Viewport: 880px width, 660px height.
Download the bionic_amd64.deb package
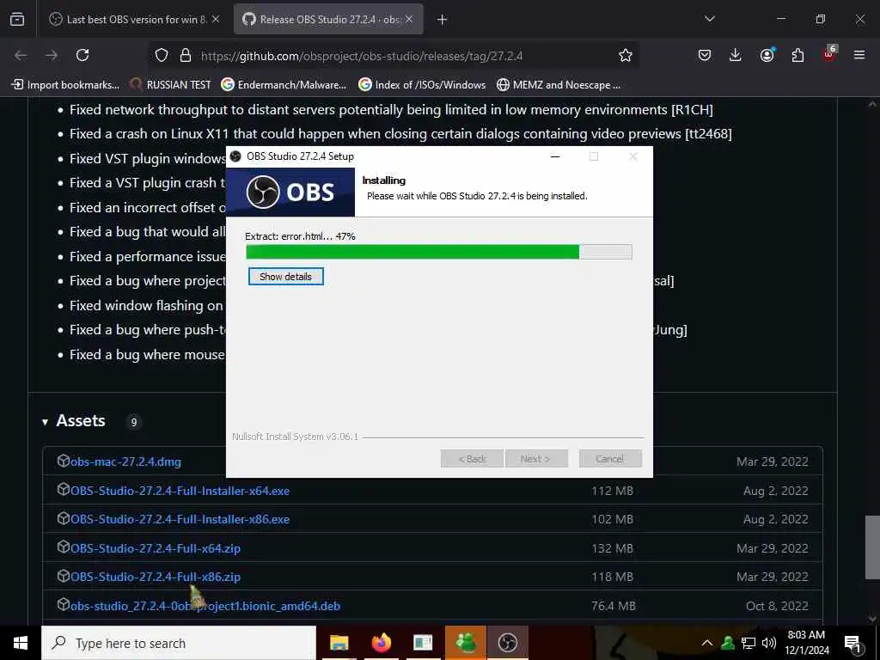coord(205,606)
